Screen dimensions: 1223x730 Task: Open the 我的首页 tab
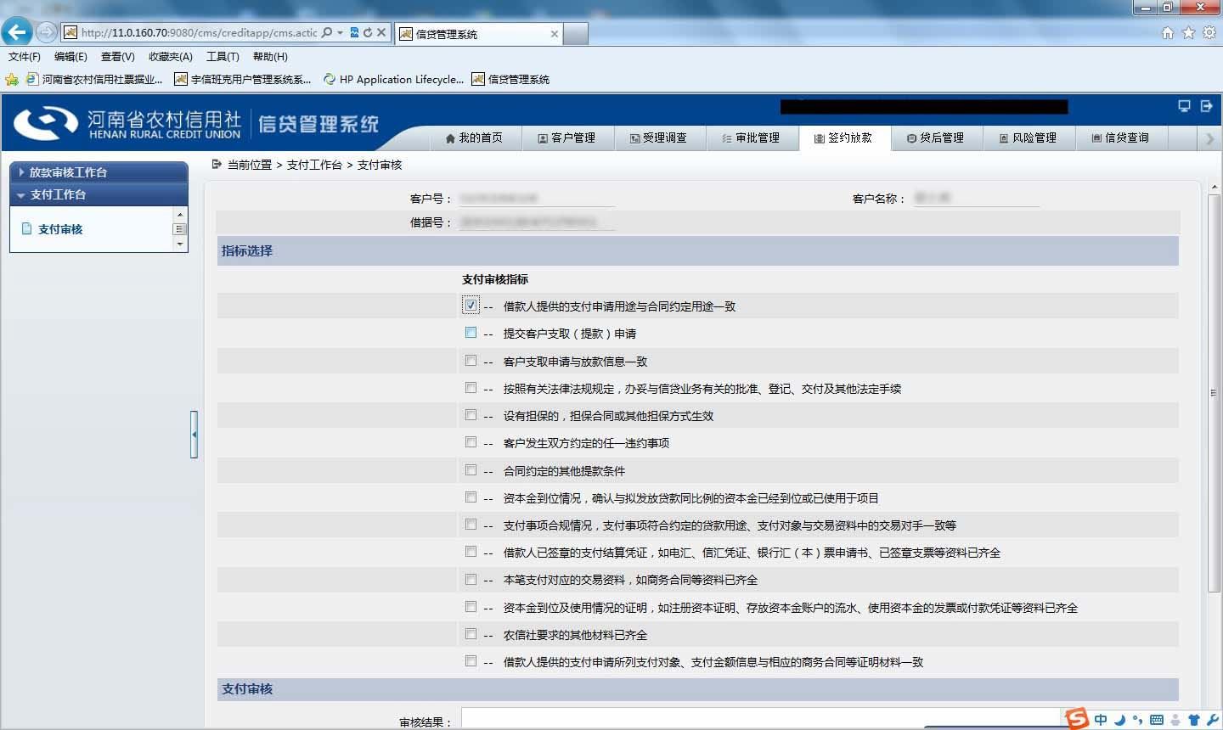pos(474,138)
